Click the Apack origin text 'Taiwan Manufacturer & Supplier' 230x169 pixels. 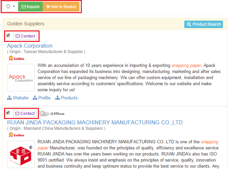click(53, 52)
